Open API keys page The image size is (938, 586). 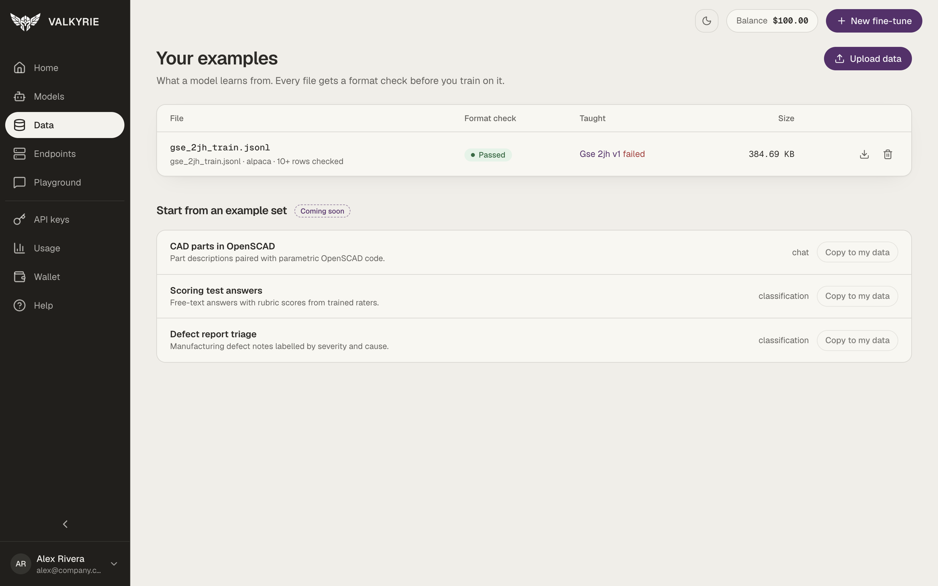coord(65,220)
